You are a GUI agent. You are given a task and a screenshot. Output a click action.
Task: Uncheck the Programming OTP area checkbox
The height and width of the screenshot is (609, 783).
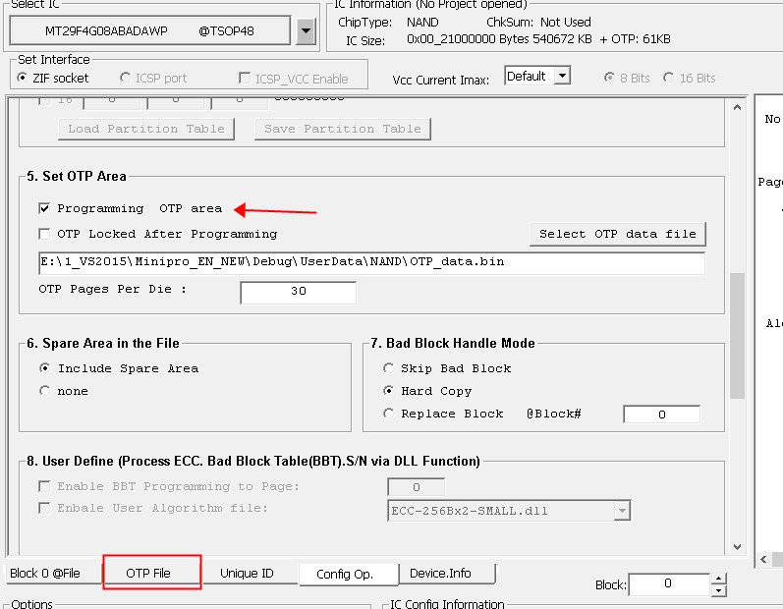click(44, 209)
